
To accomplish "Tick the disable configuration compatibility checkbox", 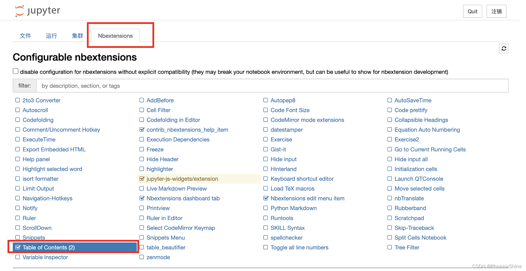I will [x=16, y=71].
